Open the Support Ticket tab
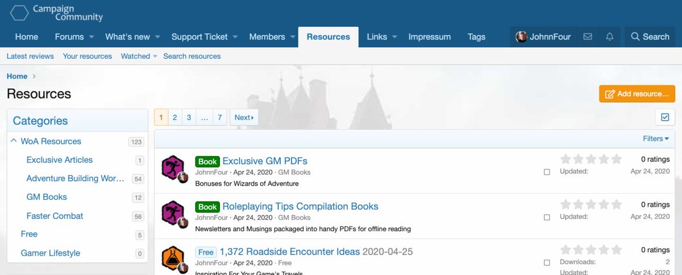This screenshot has width=682, height=275. pos(199,37)
